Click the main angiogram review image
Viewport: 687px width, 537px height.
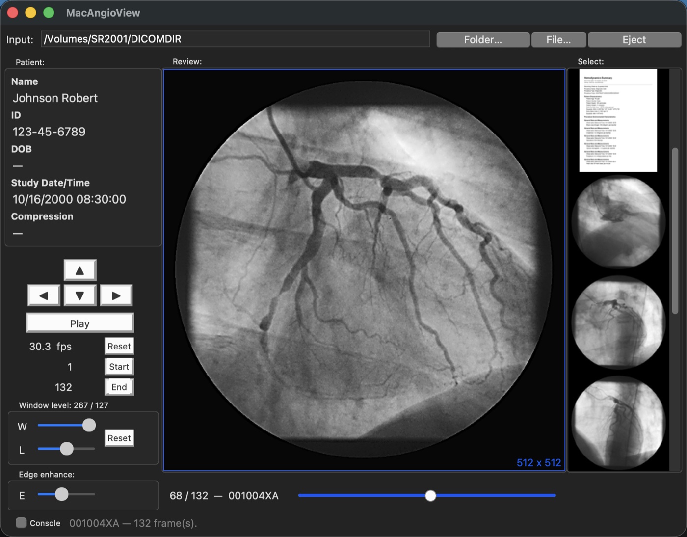364,270
